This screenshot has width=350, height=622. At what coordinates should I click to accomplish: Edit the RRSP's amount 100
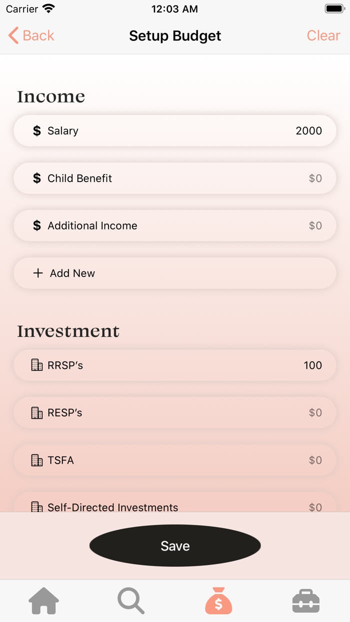click(x=312, y=365)
